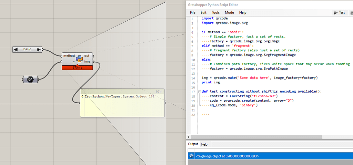The height and width of the screenshot is (165, 353).
Task: Click the Python info icon in output row
Action: 191,156
